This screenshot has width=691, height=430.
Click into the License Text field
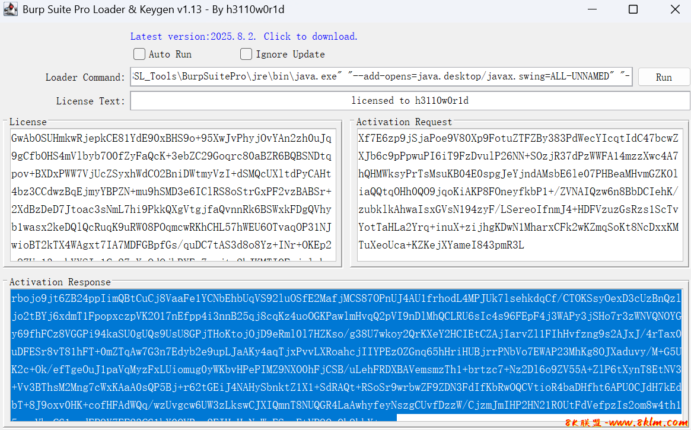coord(410,101)
